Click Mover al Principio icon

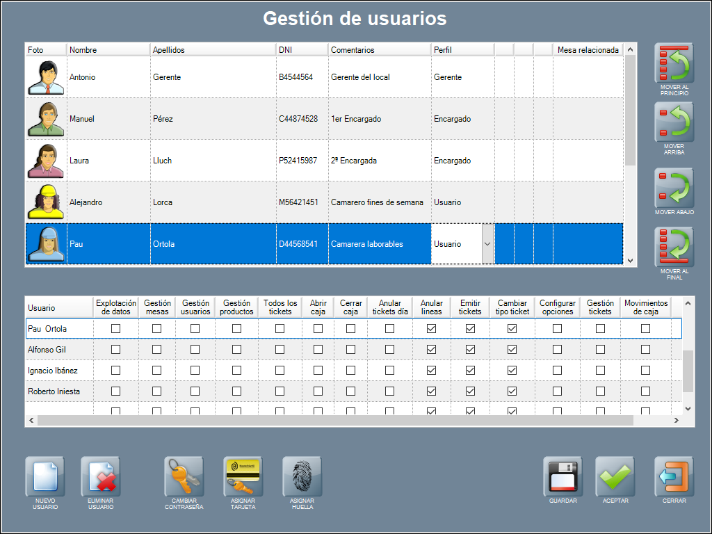pyautogui.click(x=674, y=64)
